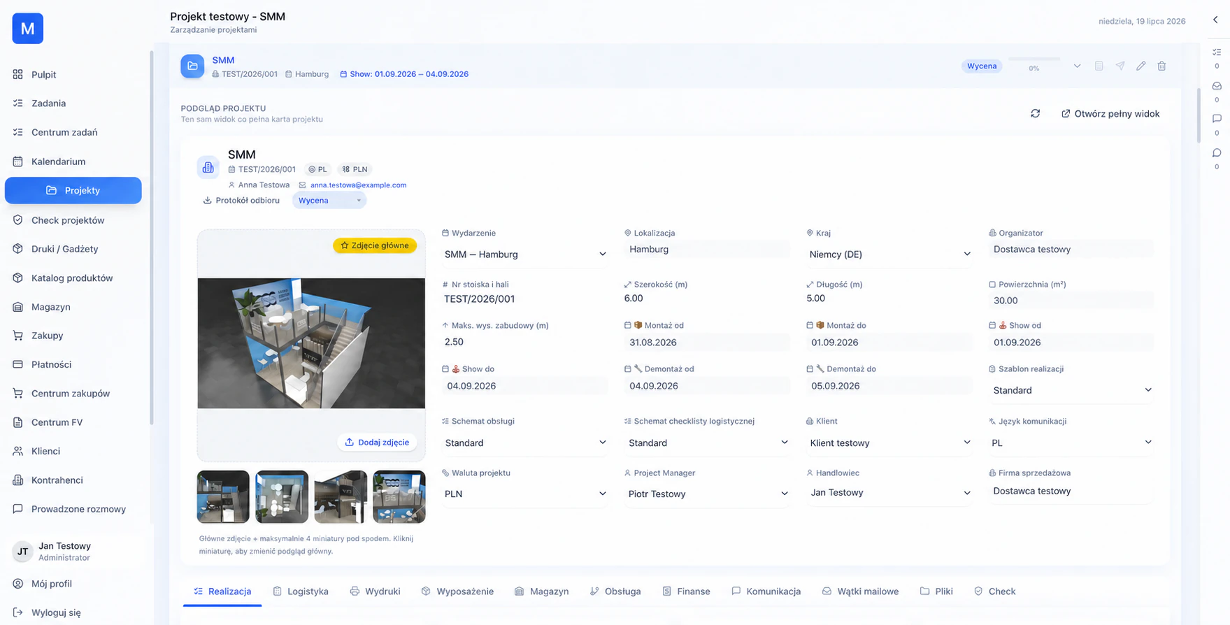Viewport: 1230px width, 625px height.
Task: Open Prowadzone rozmowy in the sidebar
Action: pos(75,509)
